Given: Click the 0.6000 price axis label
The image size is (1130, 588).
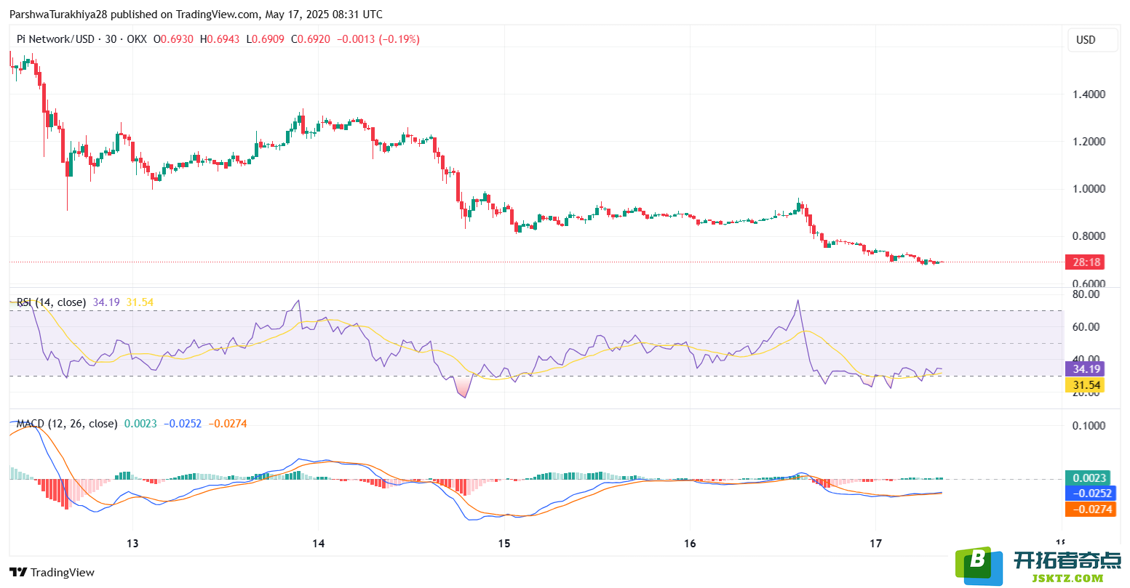Looking at the screenshot, I should (1089, 283).
